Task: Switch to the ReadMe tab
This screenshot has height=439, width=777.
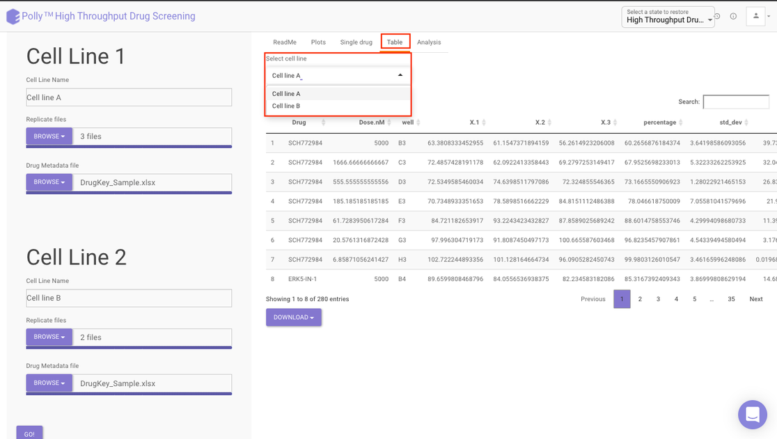Action: 285,42
